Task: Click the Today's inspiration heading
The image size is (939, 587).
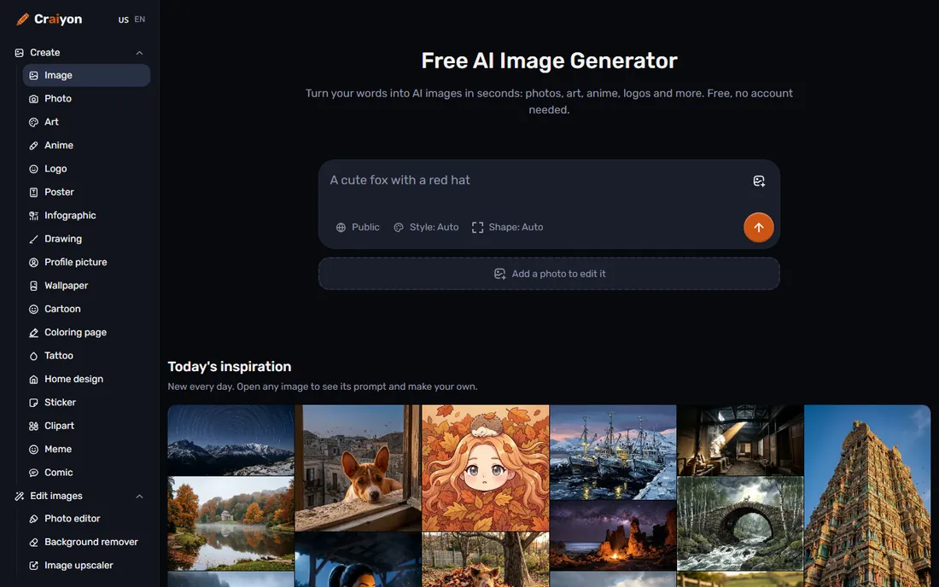Action: pos(230,367)
